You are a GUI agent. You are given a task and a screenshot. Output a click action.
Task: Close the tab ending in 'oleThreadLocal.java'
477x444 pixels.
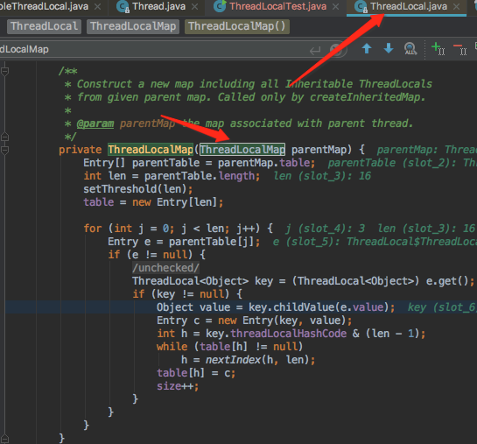(x=97, y=6)
